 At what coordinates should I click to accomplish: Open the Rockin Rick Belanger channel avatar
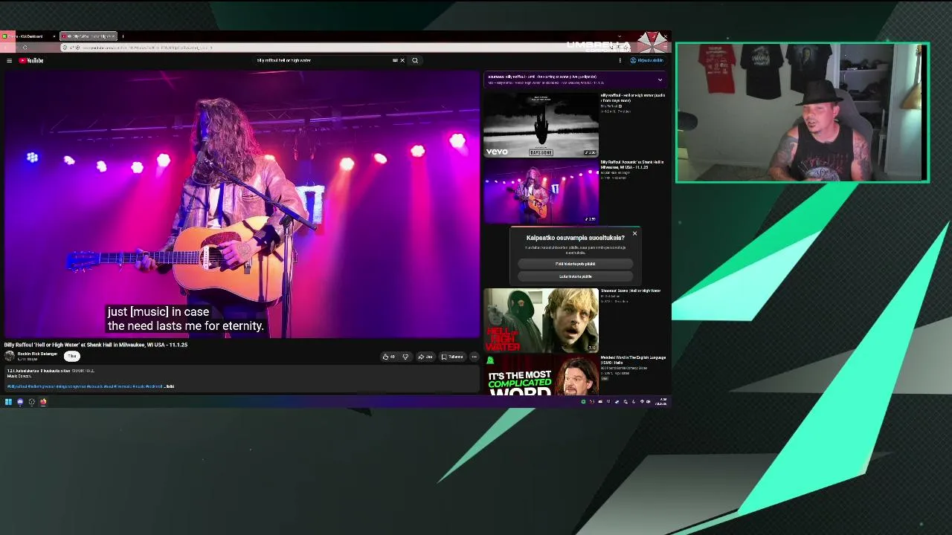[x=10, y=356]
